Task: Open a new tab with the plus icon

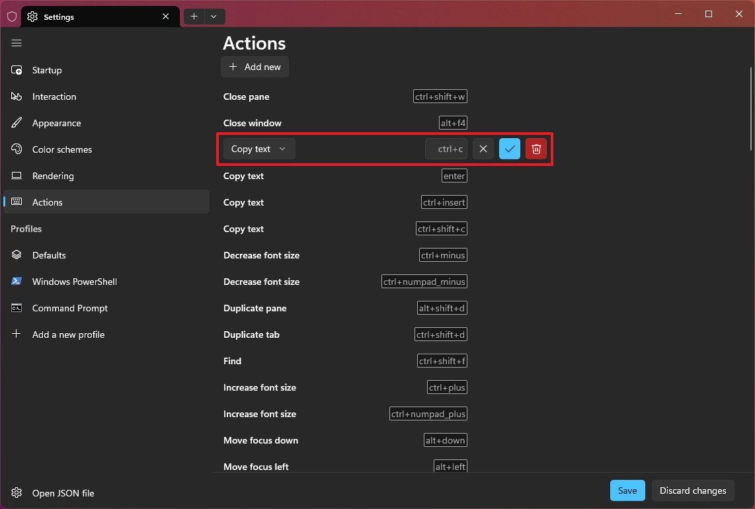Action: pyautogui.click(x=194, y=16)
